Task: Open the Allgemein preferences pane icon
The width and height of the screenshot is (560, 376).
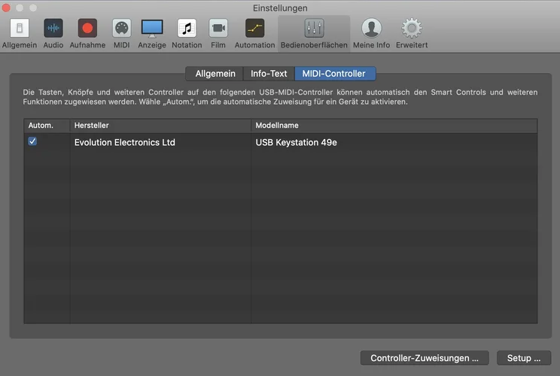Action: click(20, 34)
